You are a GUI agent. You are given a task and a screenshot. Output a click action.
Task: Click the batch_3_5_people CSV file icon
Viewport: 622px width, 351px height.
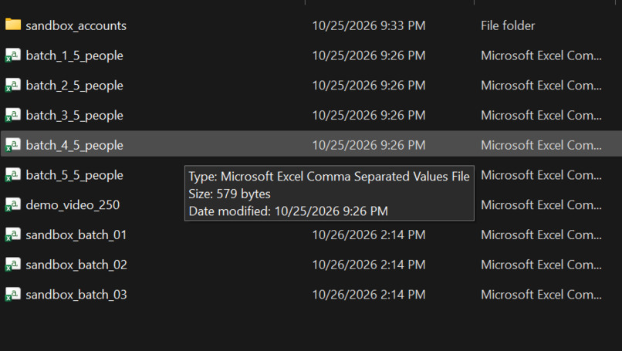click(x=12, y=115)
